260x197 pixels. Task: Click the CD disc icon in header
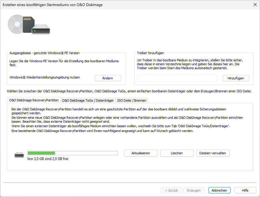[15, 24]
